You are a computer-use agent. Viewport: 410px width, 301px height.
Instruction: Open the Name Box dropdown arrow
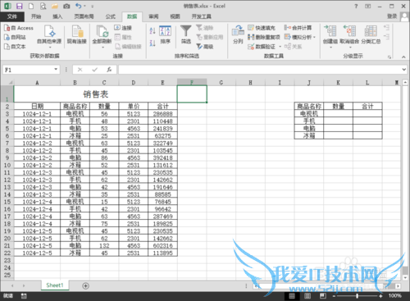tap(56, 70)
